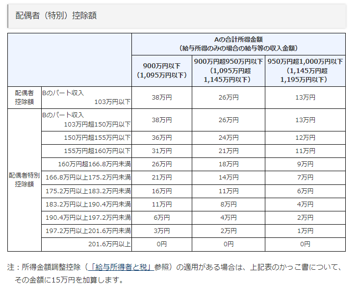Screen dimensions: 359x284
Task: Click the 900万円以下（1,095万円以下） column header
Action: 162,71
